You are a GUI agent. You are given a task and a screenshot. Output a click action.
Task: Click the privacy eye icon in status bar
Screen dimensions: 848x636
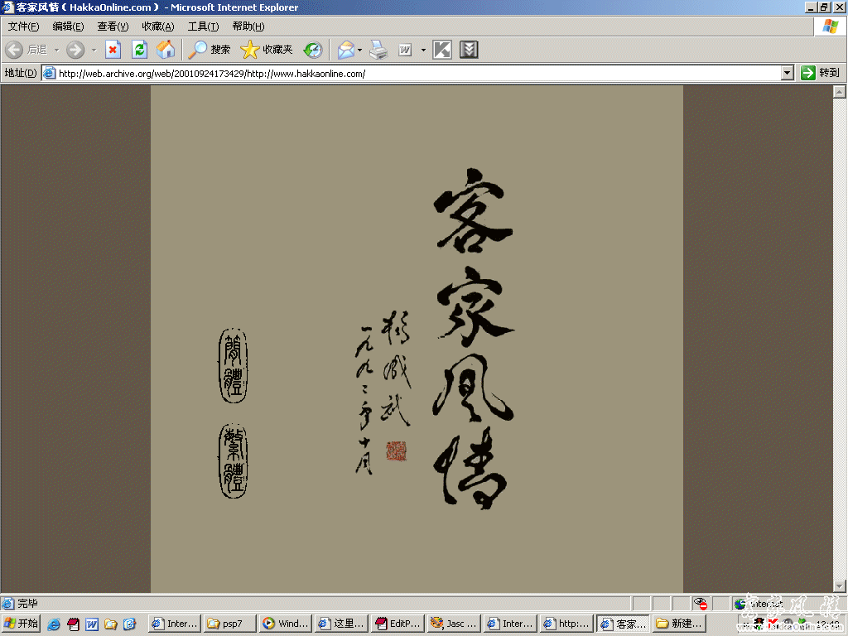701,604
